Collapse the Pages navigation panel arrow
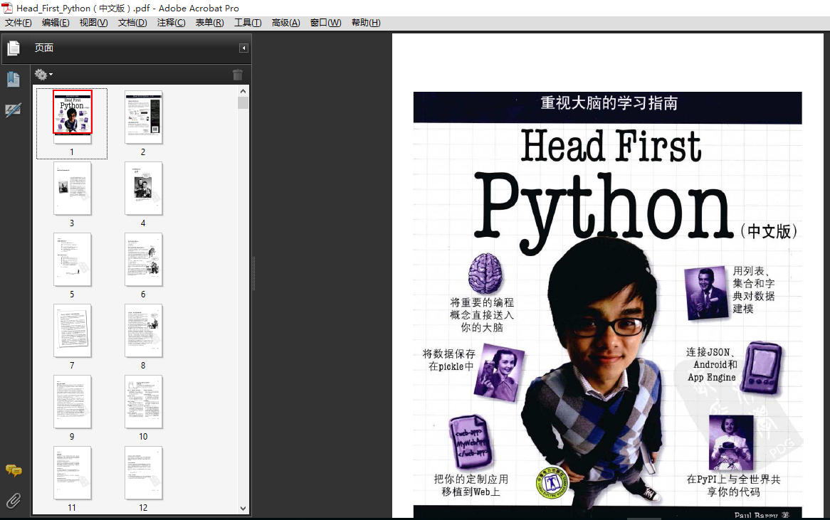830x520 pixels. click(243, 48)
